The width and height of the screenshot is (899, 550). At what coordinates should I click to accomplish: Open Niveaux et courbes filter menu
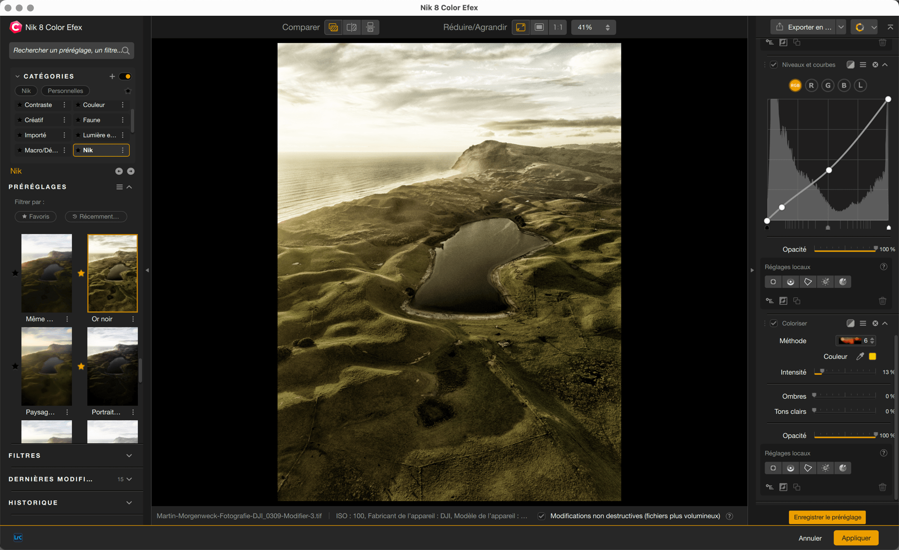pyautogui.click(x=863, y=65)
